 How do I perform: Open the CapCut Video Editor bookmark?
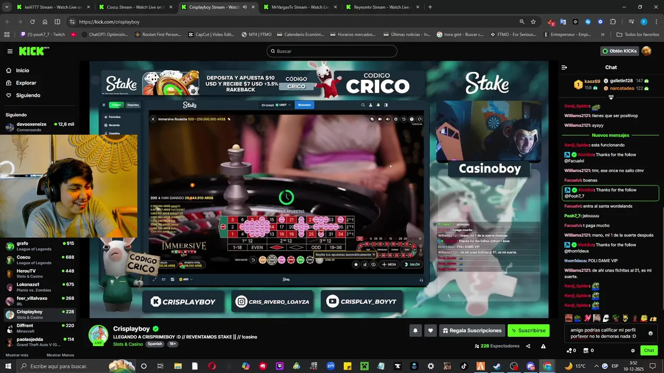[211, 35]
